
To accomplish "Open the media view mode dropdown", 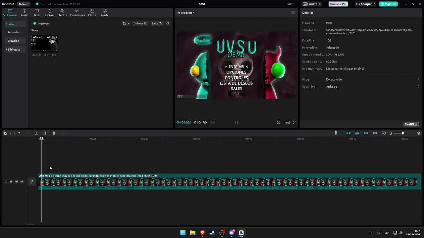I will pos(126,23).
